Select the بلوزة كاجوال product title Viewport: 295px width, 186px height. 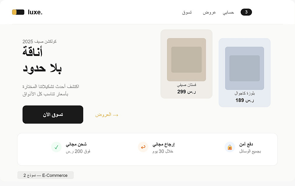(245, 93)
